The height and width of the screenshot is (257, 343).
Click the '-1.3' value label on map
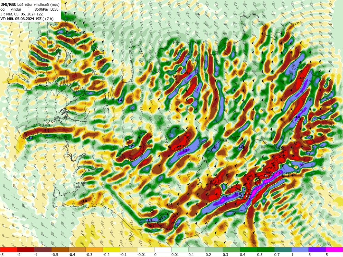[x=102, y=62]
